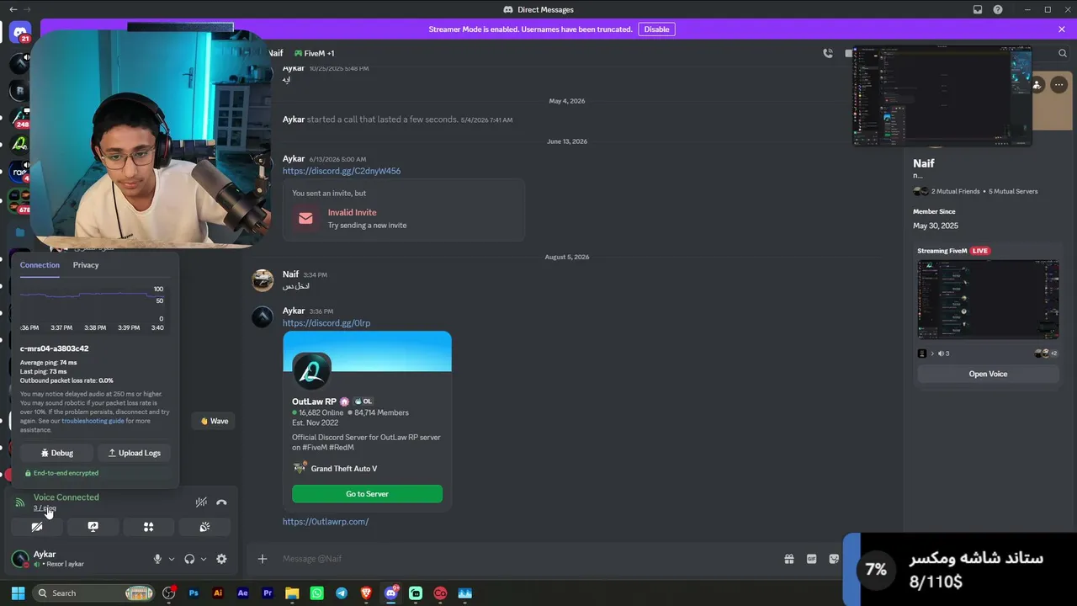Click the Invalid Invite text
Viewport: 1077px width, 606px height.
(x=353, y=213)
